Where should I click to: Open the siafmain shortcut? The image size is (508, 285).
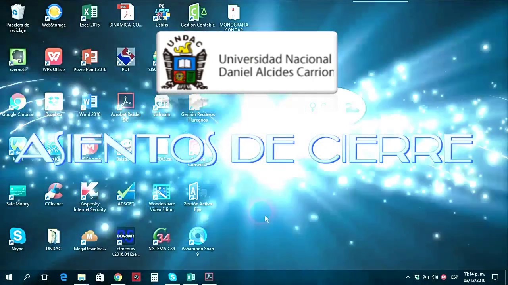[162, 105]
